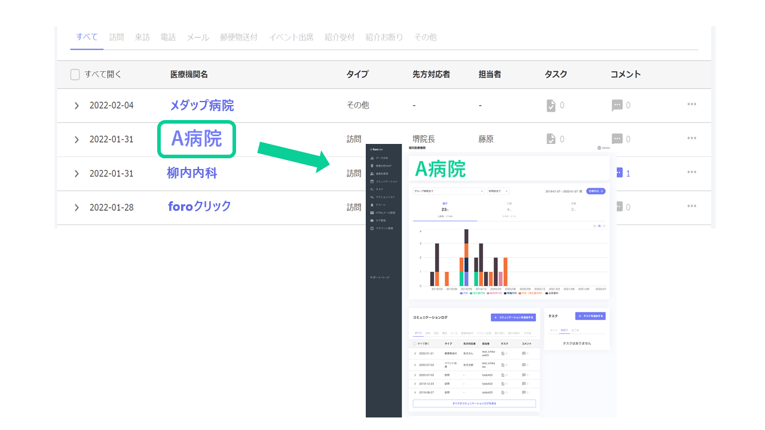This screenshot has height=430, width=765.
Task: Switch to the その他 tab in the main list
Action: pos(426,37)
